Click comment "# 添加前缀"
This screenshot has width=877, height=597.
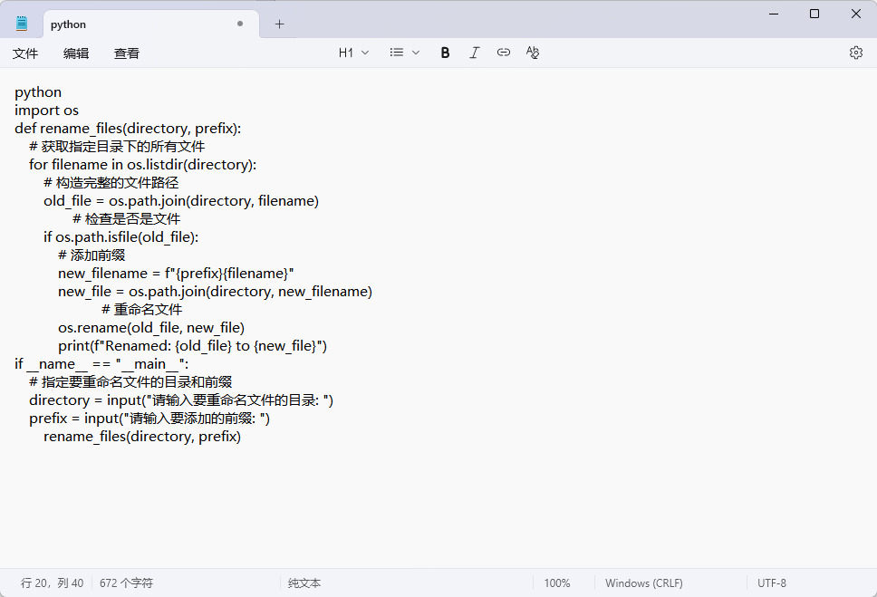[92, 255]
